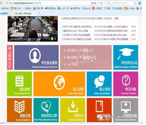
Task: Open the 新建1 bookmark folder
Action: (x=107, y=8)
